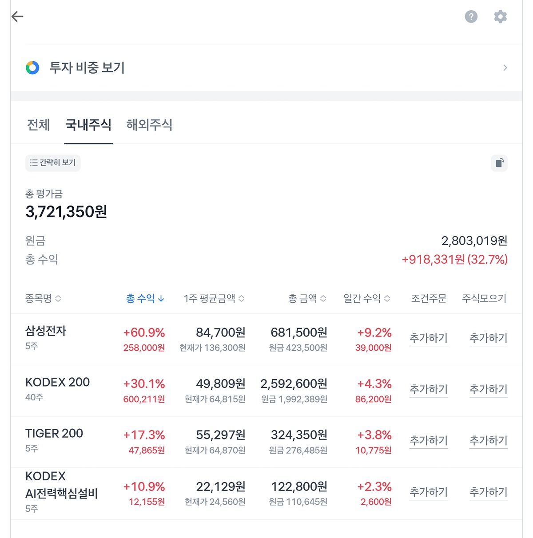The image size is (533, 538).
Task: Open help via question mark icon
Action: 471,17
